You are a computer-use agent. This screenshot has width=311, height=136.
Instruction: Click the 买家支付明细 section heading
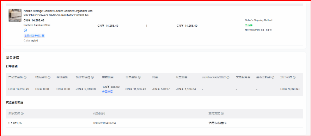[x=15, y=103]
